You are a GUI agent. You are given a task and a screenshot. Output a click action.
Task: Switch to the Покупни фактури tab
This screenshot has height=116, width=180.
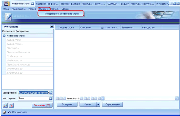(x=70, y=4)
